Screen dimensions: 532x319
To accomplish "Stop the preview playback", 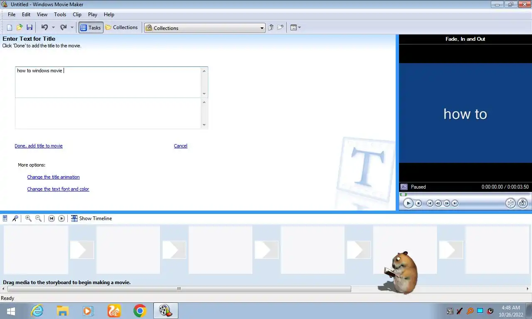I will click(419, 203).
